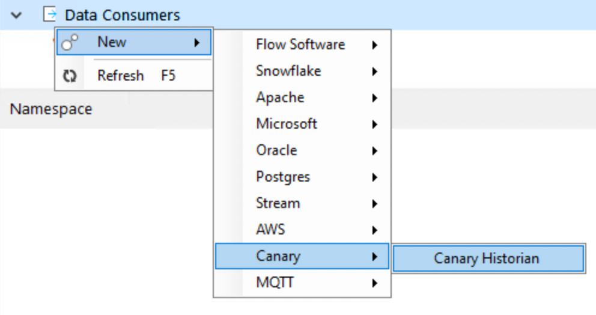The height and width of the screenshot is (315, 596).
Task: Expand the Flow Software submenu
Action: (302, 44)
